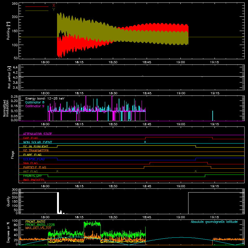The image size is (248, 248).
Task: Click the "4.4" tick on Roll period axis
Action: pos(15,68)
